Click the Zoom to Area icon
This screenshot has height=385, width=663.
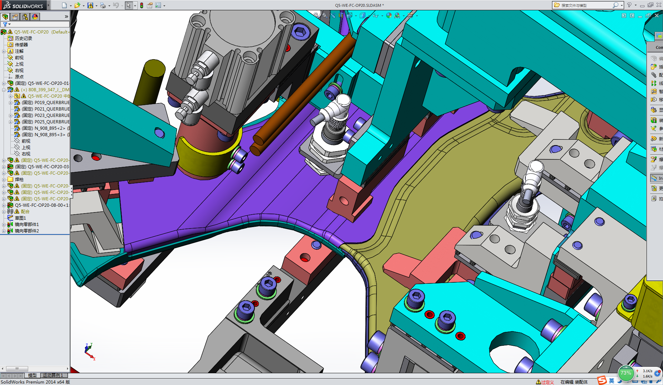click(325, 15)
